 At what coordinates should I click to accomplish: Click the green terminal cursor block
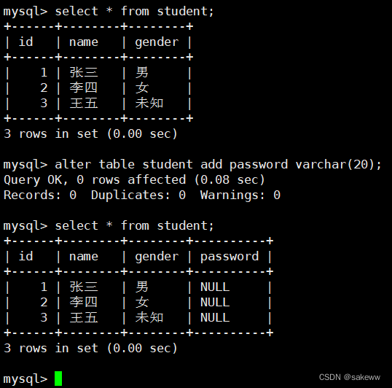coord(58,379)
